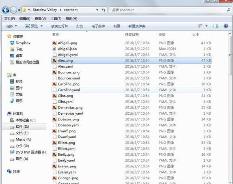Select 库 in the navigation pane
The width and height of the screenshot is (233, 184).
click(12, 75)
